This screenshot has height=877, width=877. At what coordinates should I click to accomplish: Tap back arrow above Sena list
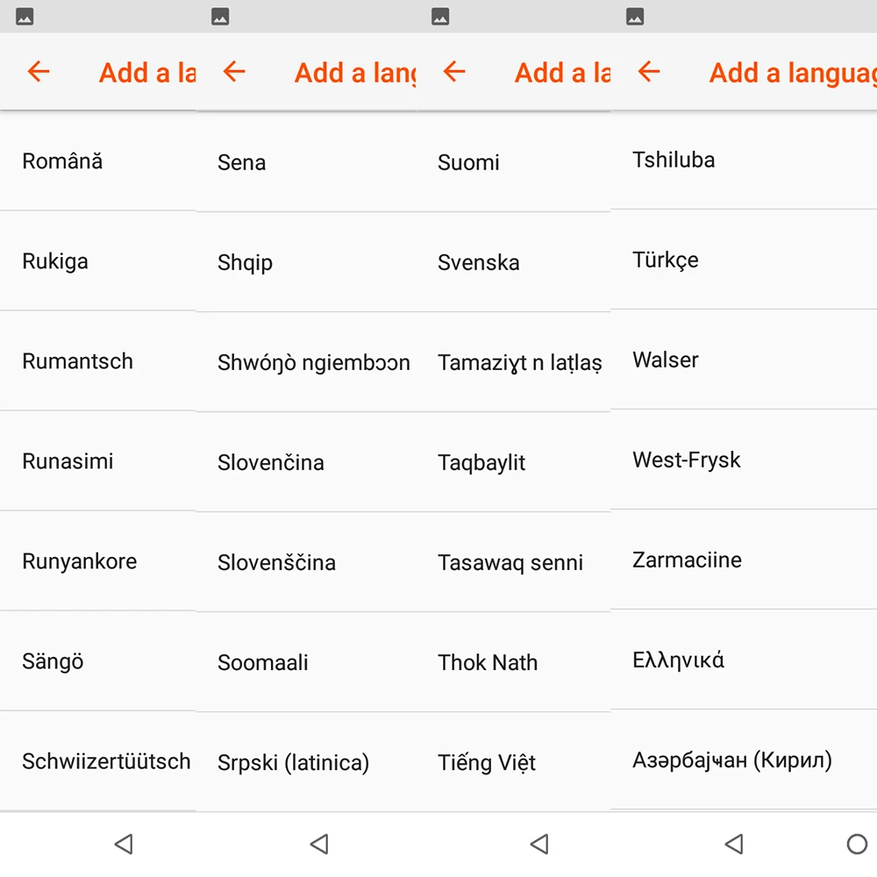234,72
